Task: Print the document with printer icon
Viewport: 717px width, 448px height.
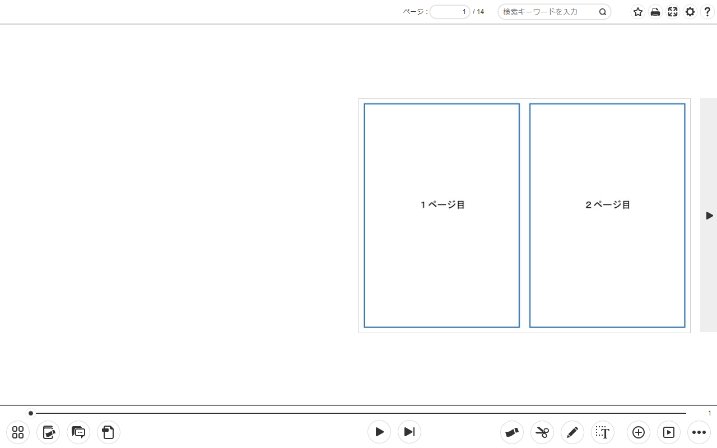Action: (655, 12)
